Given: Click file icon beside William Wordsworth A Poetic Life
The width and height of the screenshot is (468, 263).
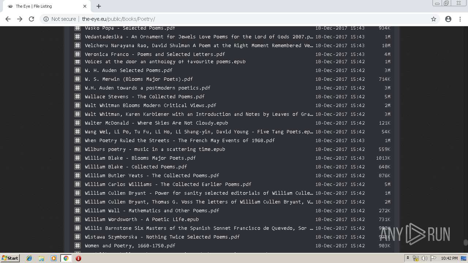Looking at the screenshot, I should (x=78, y=219).
